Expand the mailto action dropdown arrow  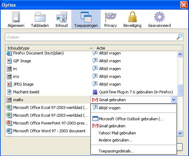tap(173, 100)
